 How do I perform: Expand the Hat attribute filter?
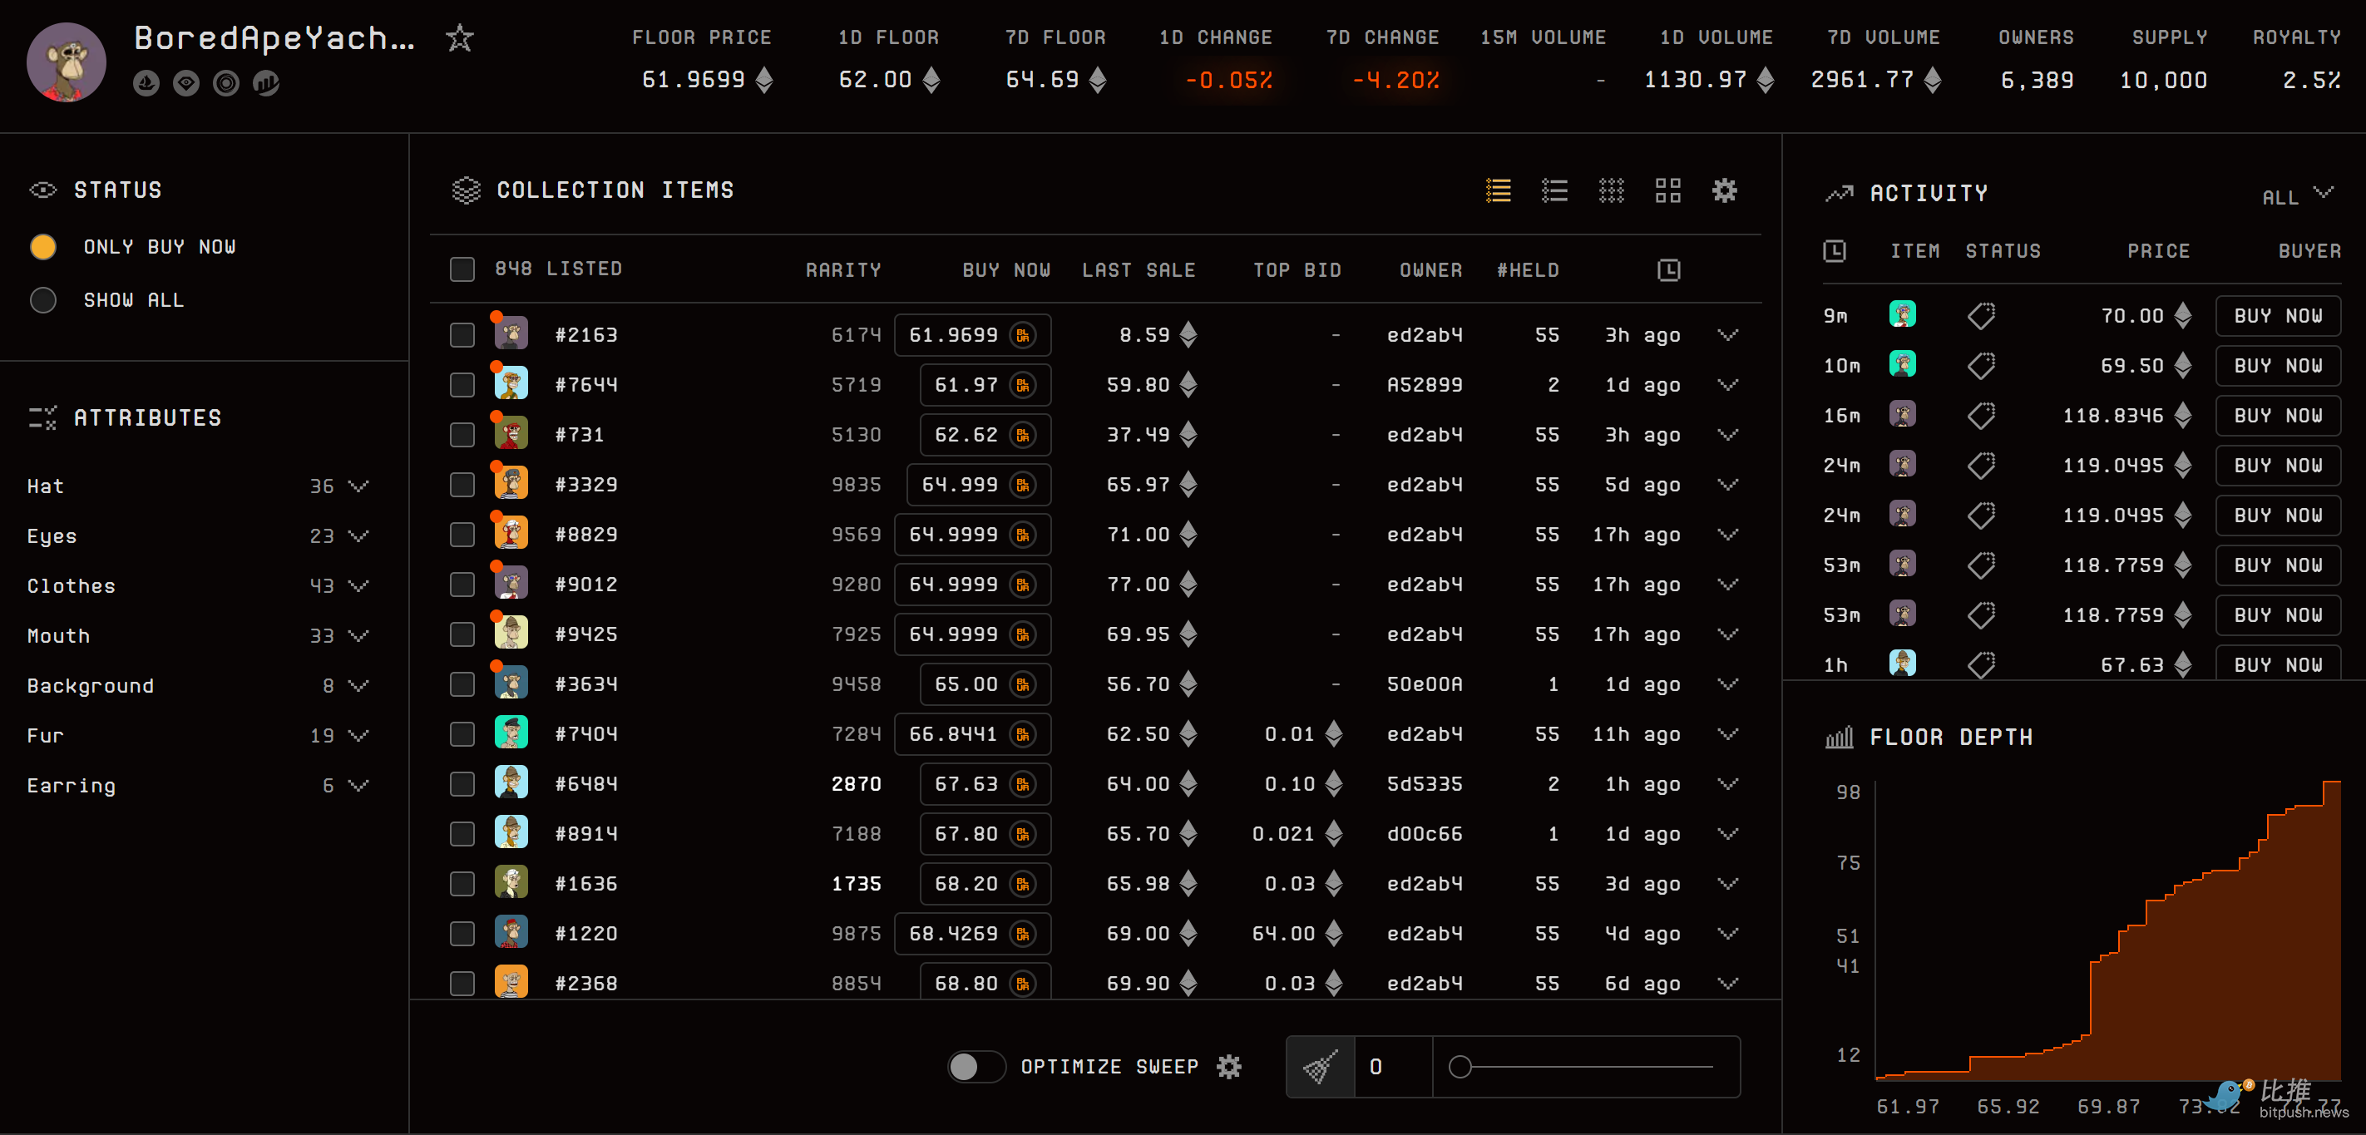[358, 486]
